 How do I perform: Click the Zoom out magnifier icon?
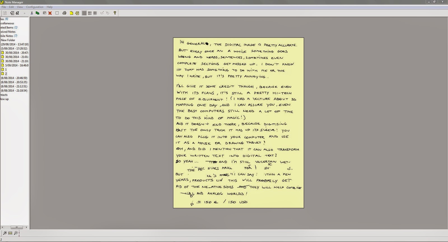[16, 233]
